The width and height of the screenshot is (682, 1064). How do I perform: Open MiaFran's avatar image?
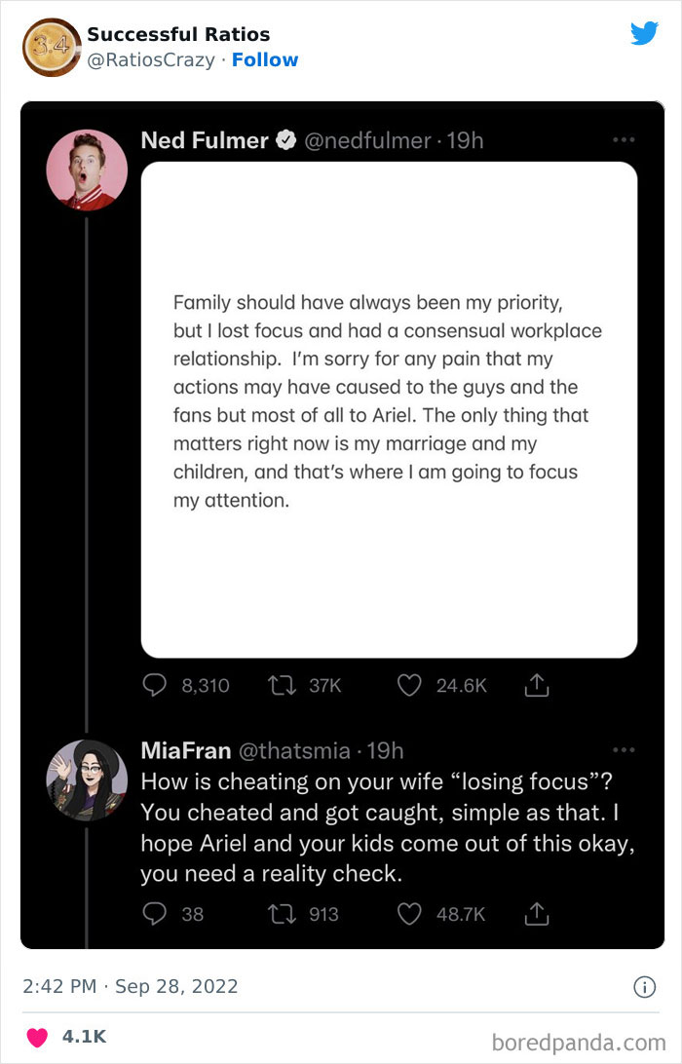coord(87,779)
